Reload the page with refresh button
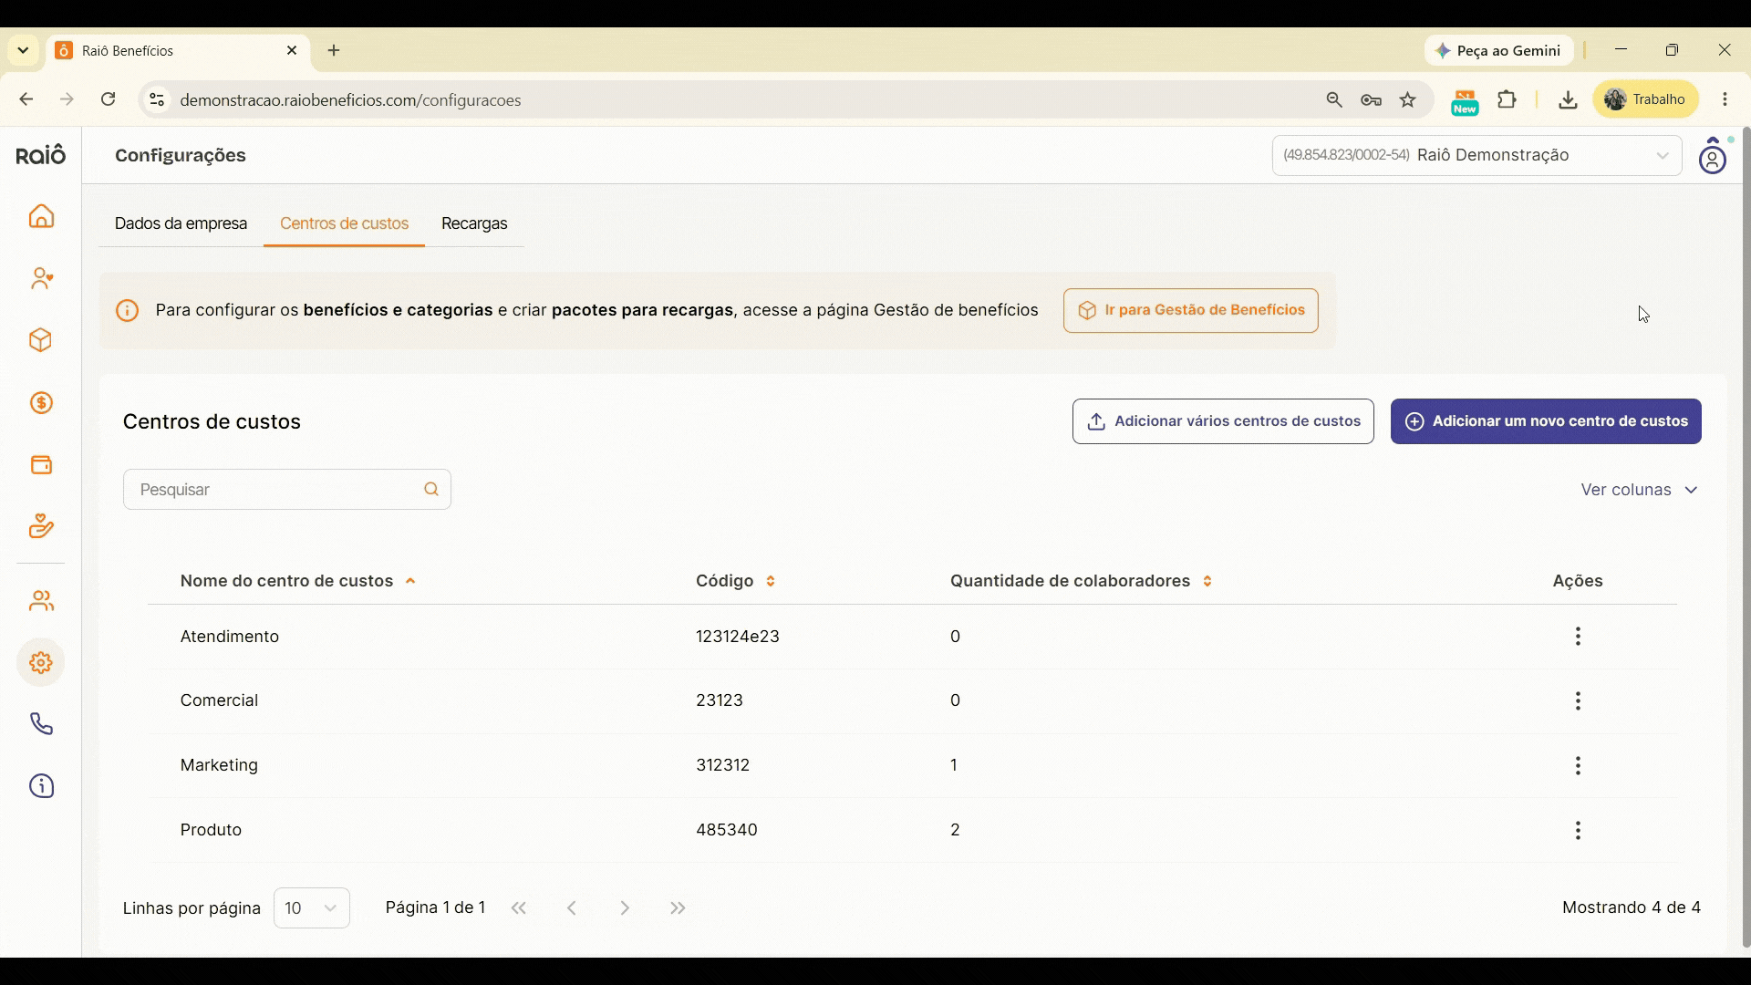1751x985 pixels. pyautogui.click(x=108, y=99)
